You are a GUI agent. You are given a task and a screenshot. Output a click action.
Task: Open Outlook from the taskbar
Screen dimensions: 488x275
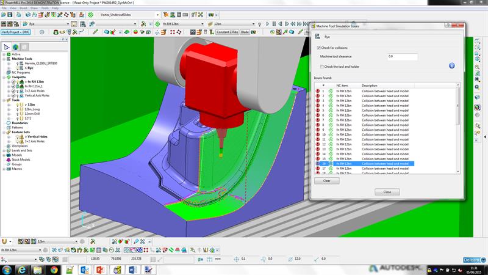(85, 269)
